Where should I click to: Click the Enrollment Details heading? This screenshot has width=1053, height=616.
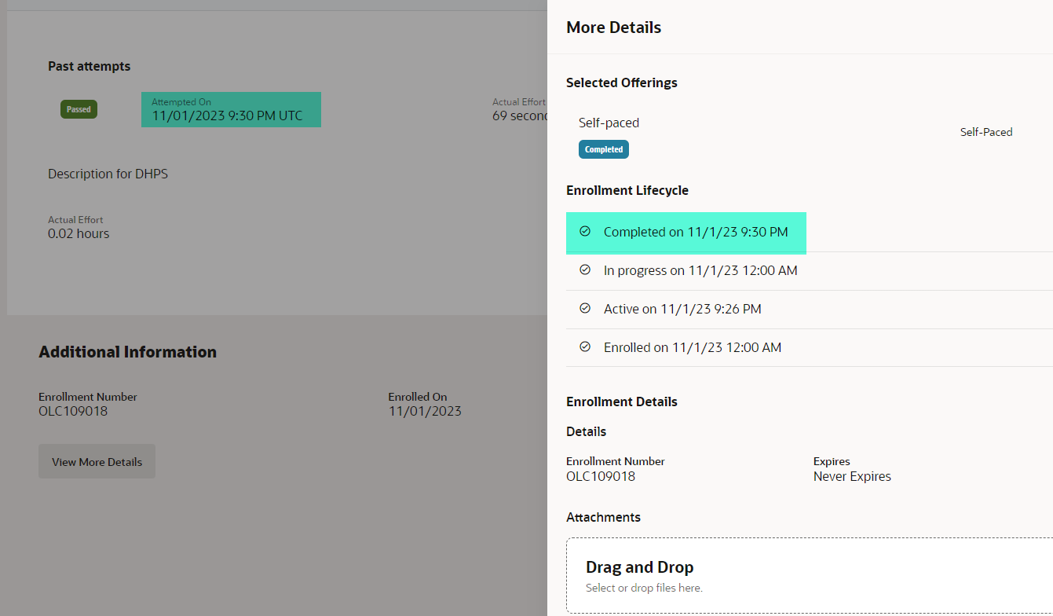coord(621,401)
